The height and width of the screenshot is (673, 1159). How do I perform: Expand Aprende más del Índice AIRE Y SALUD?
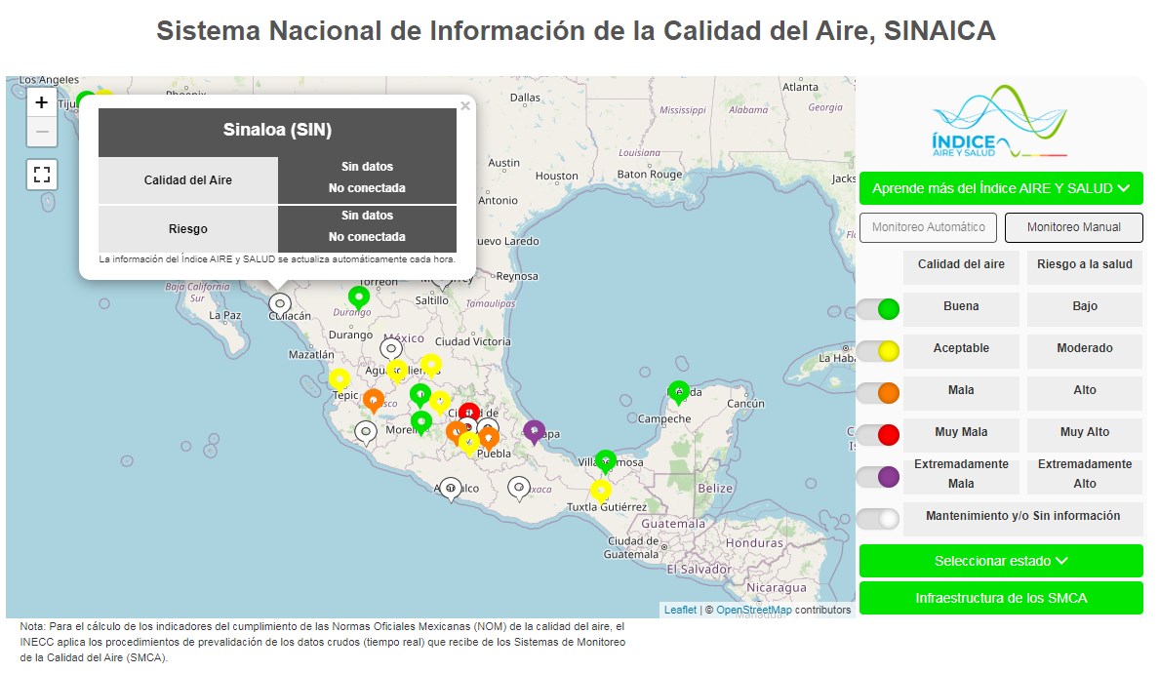click(x=1000, y=188)
